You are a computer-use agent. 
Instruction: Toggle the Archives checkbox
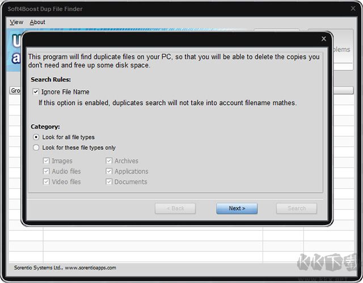[x=109, y=160]
